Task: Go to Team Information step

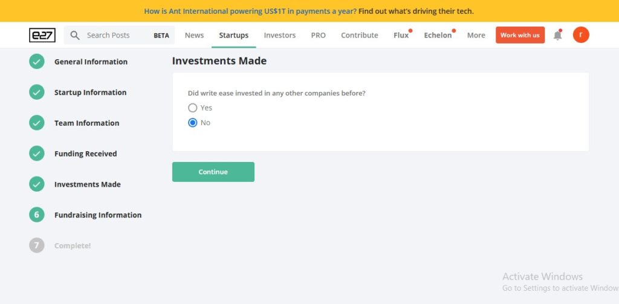Action: pos(86,123)
